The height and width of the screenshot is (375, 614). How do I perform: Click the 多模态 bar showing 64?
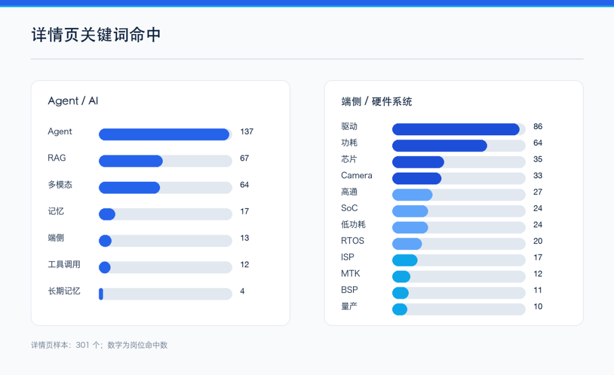click(165, 188)
